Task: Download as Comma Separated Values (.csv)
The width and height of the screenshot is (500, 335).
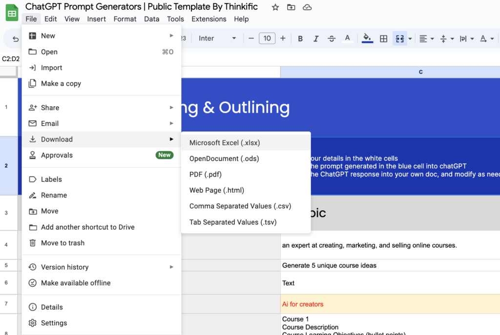Action: (x=246, y=206)
